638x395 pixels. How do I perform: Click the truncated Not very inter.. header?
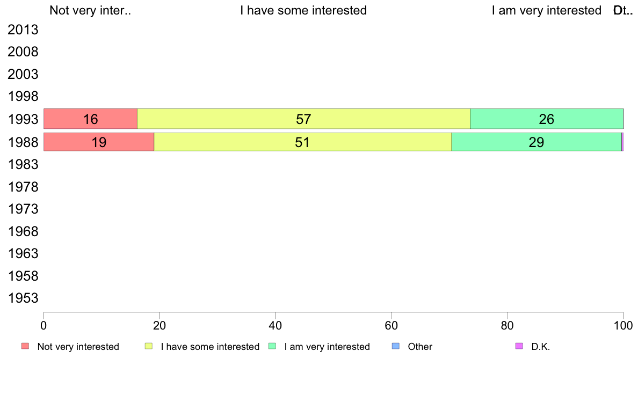90,10
